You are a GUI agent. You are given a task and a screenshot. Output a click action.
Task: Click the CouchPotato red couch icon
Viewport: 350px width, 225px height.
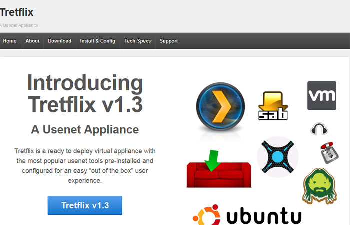219,169
